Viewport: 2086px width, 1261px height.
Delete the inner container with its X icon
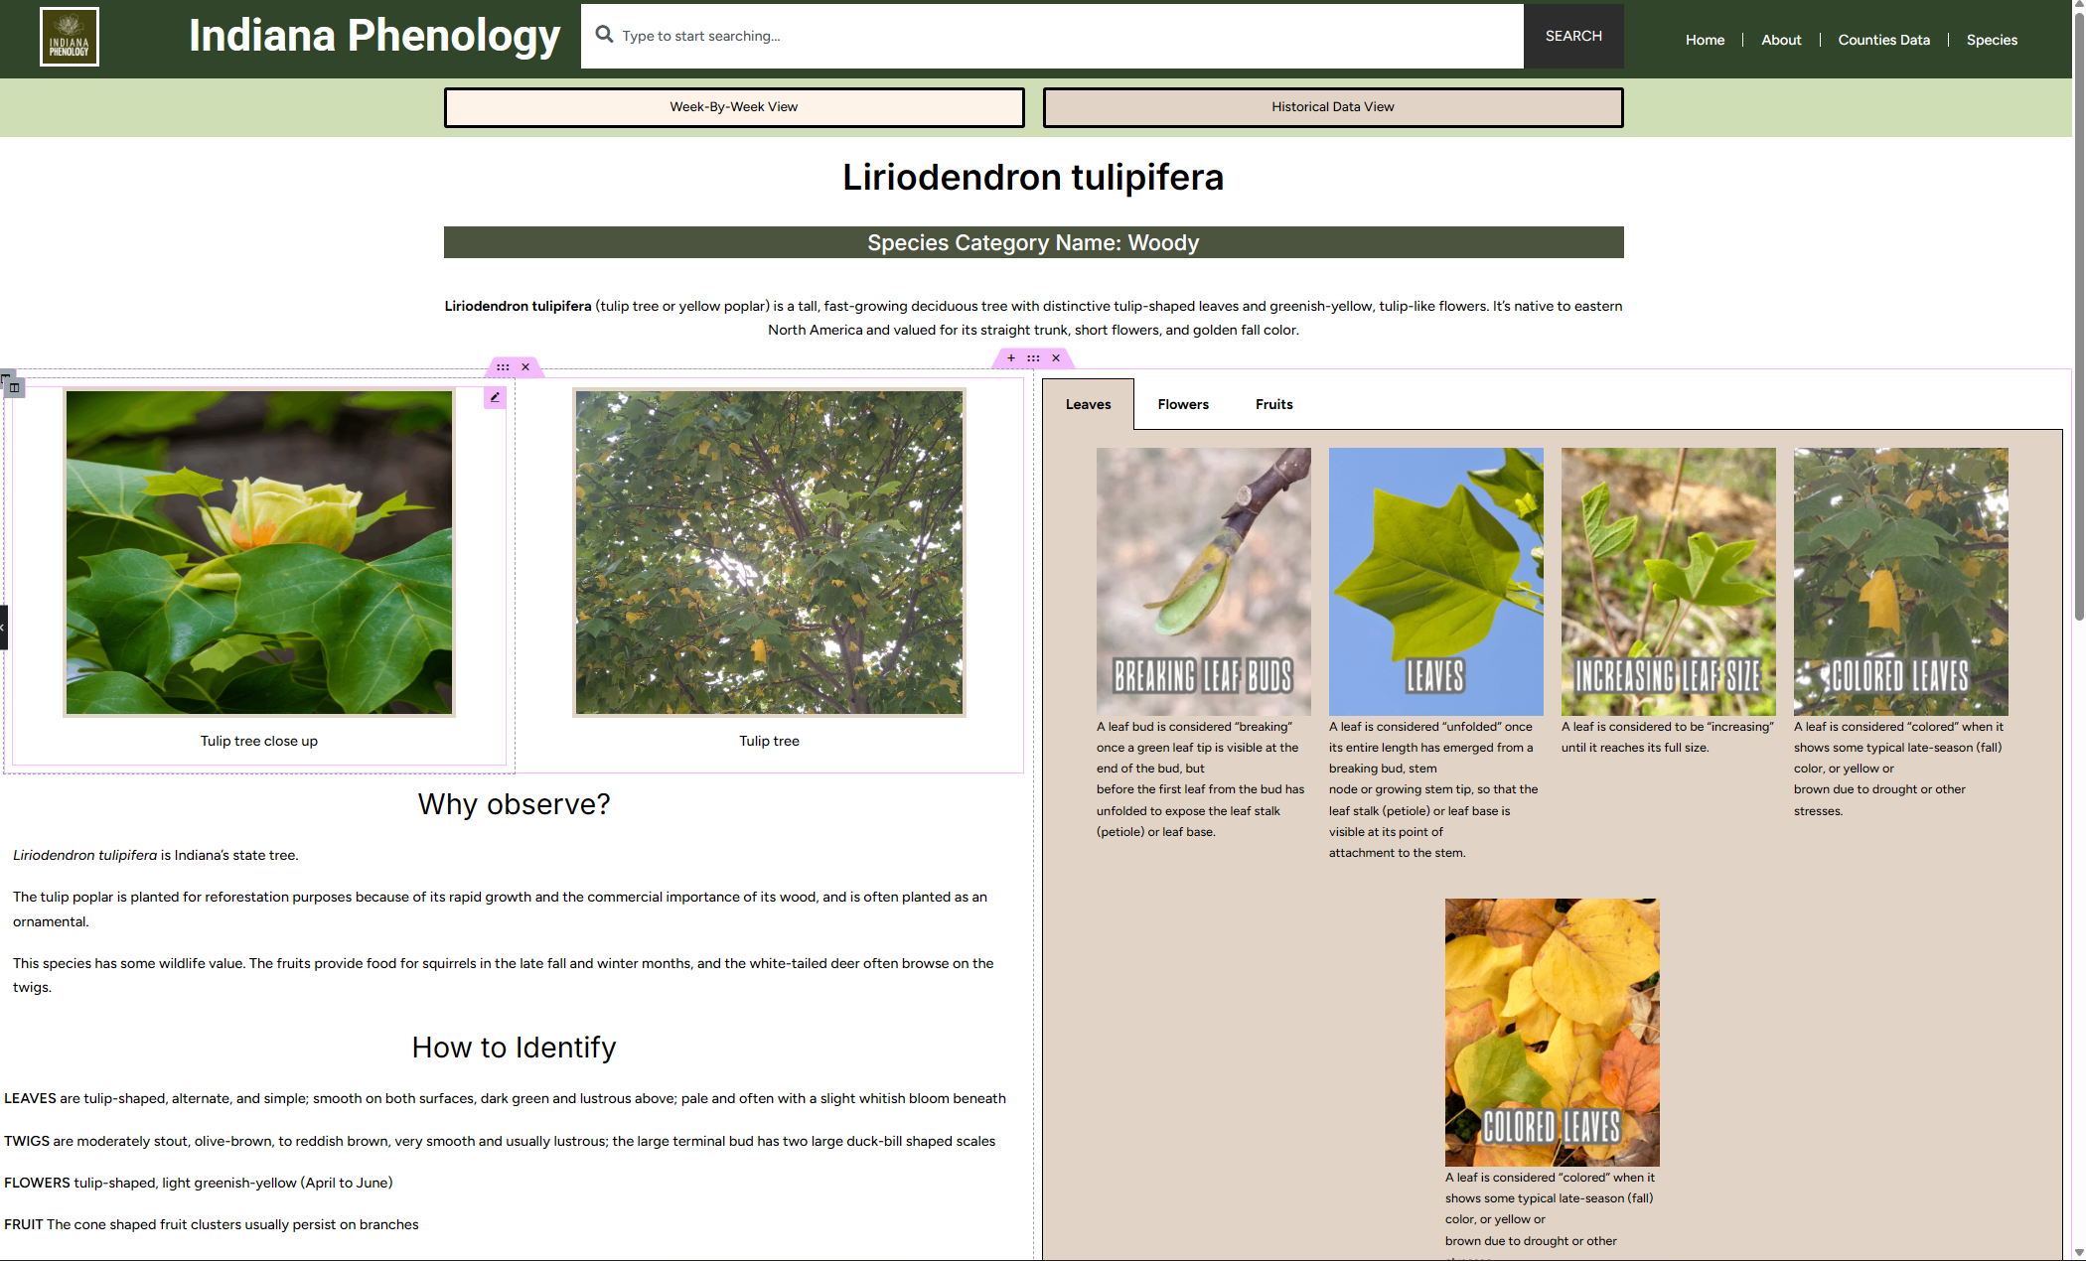click(525, 367)
